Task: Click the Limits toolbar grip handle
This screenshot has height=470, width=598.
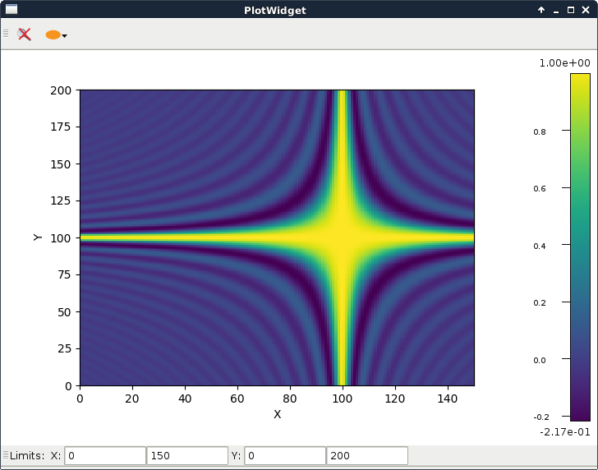Action: point(5,455)
